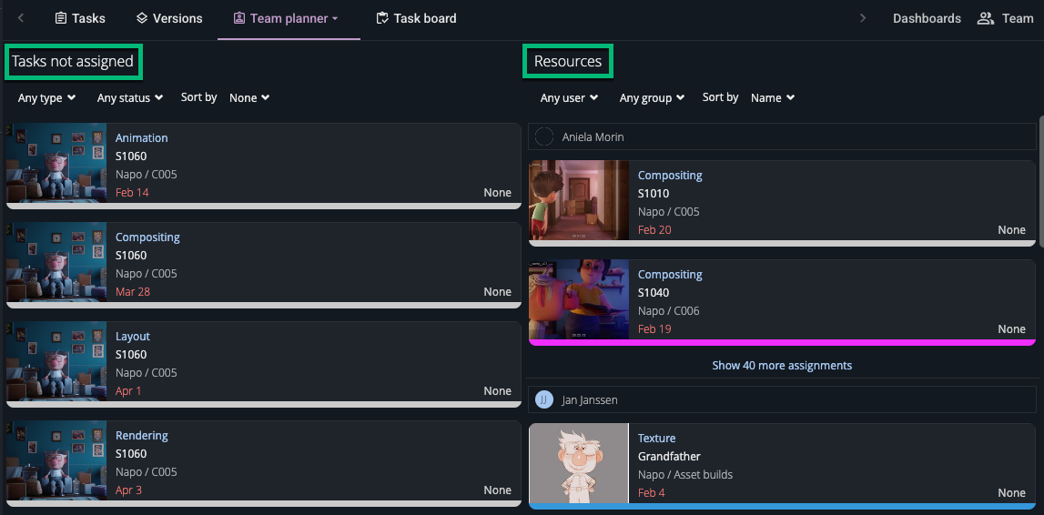Click the S1040 task thumbnail
Viewport: 1044px width, 515px height.
(x=579, y=299)
